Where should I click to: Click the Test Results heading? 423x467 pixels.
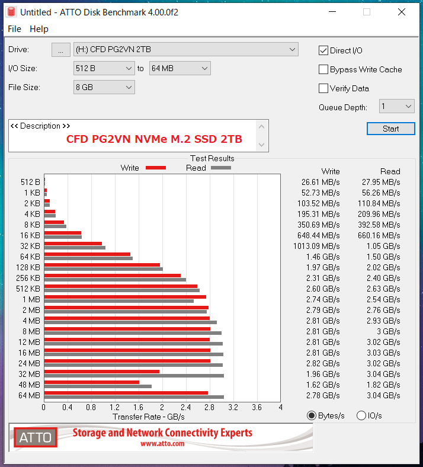pyautogui.click(x=212, y=158)
